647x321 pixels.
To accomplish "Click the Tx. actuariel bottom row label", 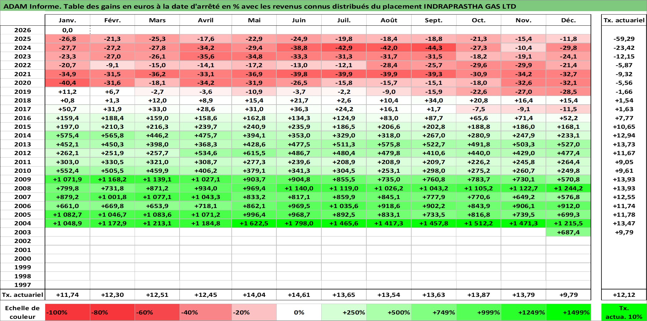I will (x=23, y=295).
